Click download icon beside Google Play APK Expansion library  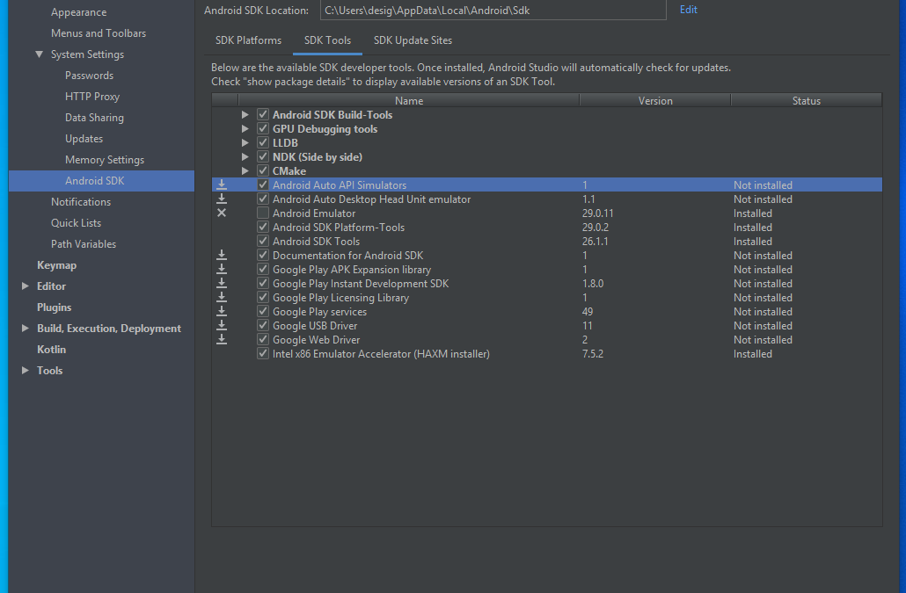click(222, 270)
